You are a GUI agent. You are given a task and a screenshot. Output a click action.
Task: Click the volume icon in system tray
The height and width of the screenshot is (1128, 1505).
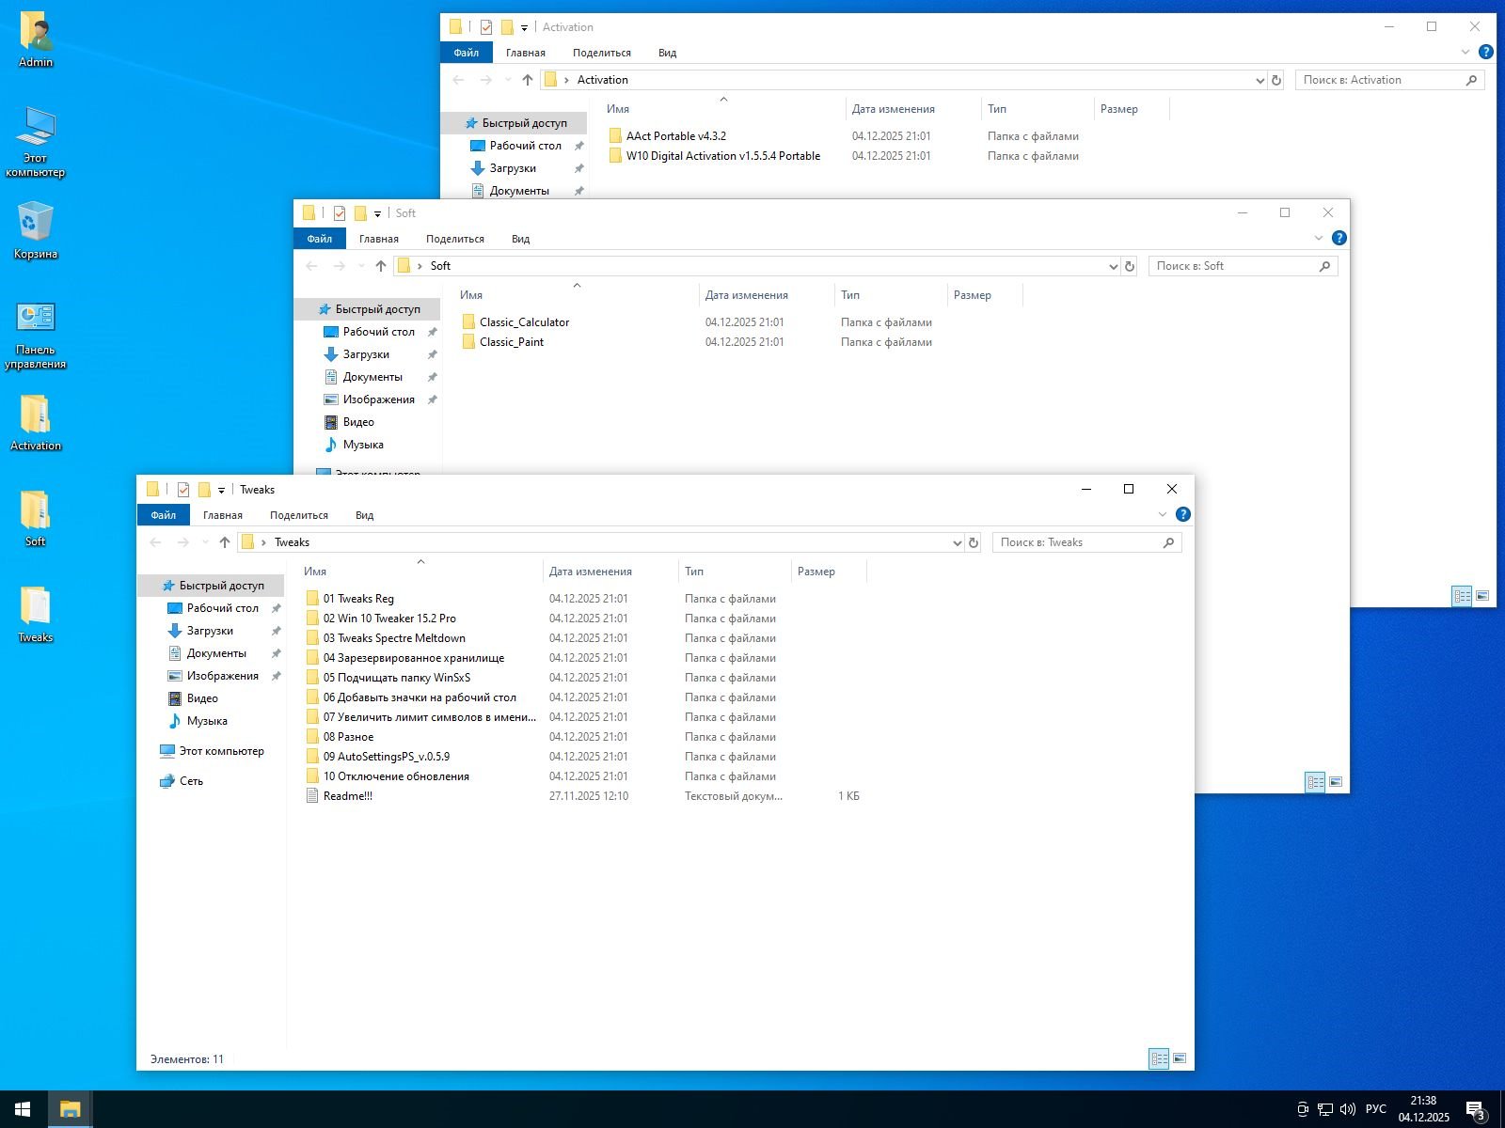1347,1109
